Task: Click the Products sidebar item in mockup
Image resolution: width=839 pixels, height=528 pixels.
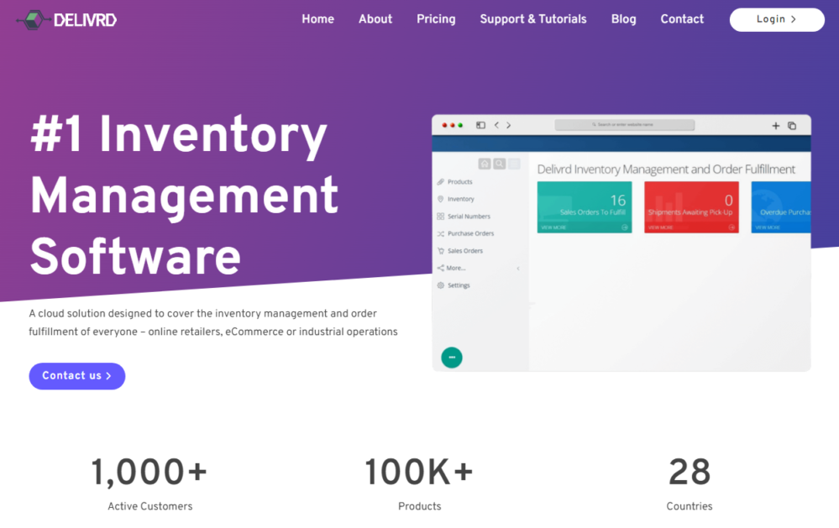Action: 455,182
